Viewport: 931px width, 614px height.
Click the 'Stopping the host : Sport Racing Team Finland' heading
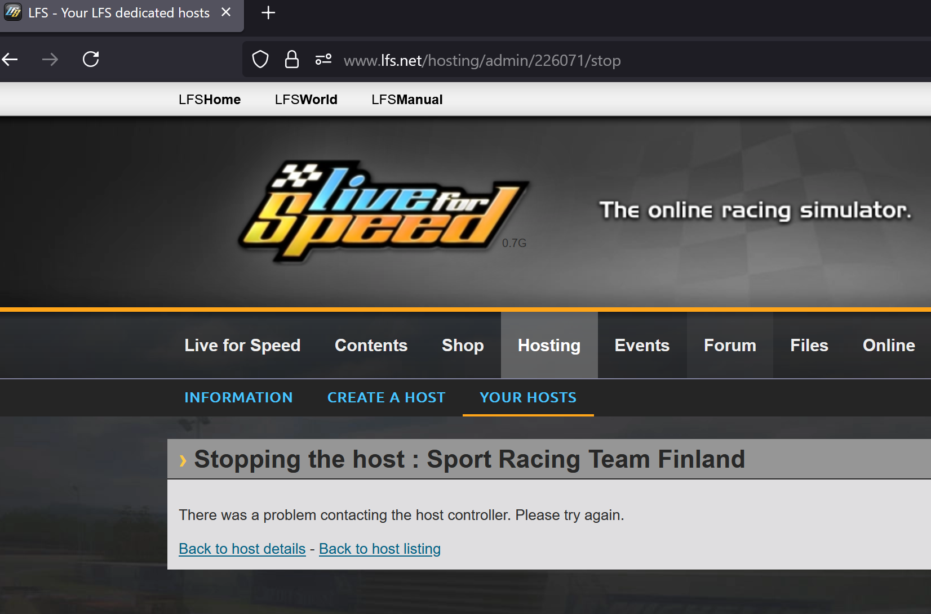469,459
